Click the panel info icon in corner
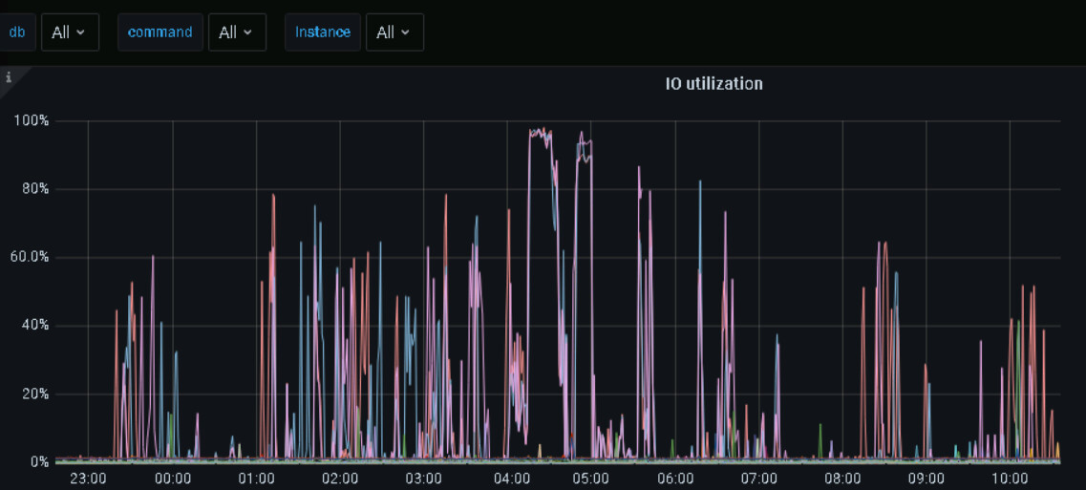Viewport: 1086px width, 490px height. (x=9, y=77)
